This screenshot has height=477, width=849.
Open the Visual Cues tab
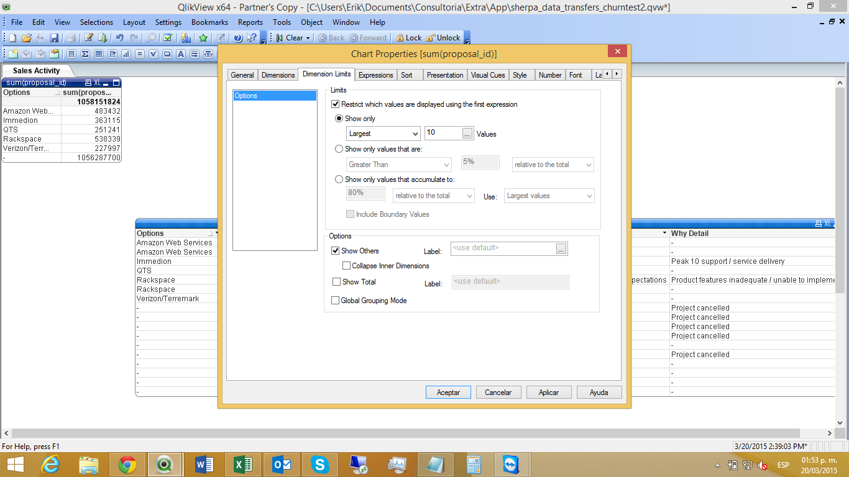click(x=488, y=75)
